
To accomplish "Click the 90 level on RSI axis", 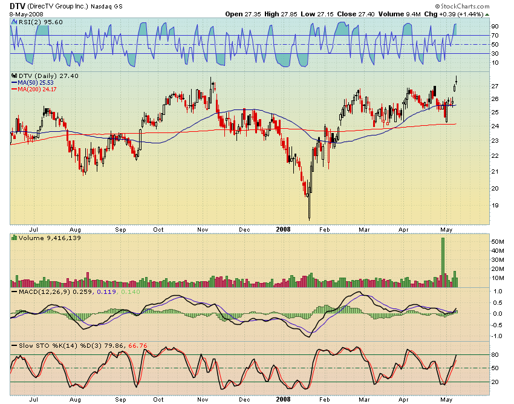I will pyautogui.click(x=495, y=26).
